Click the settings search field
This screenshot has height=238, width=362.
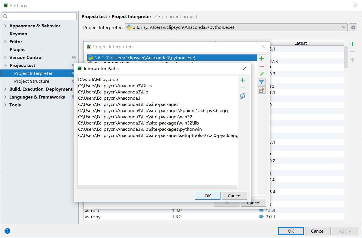(x=39, y=16)
